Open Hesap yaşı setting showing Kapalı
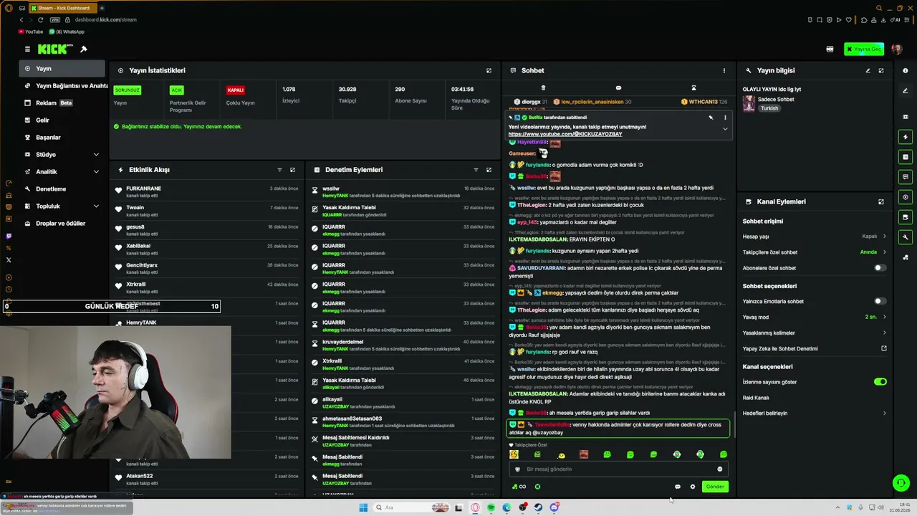 pos(815,236)
